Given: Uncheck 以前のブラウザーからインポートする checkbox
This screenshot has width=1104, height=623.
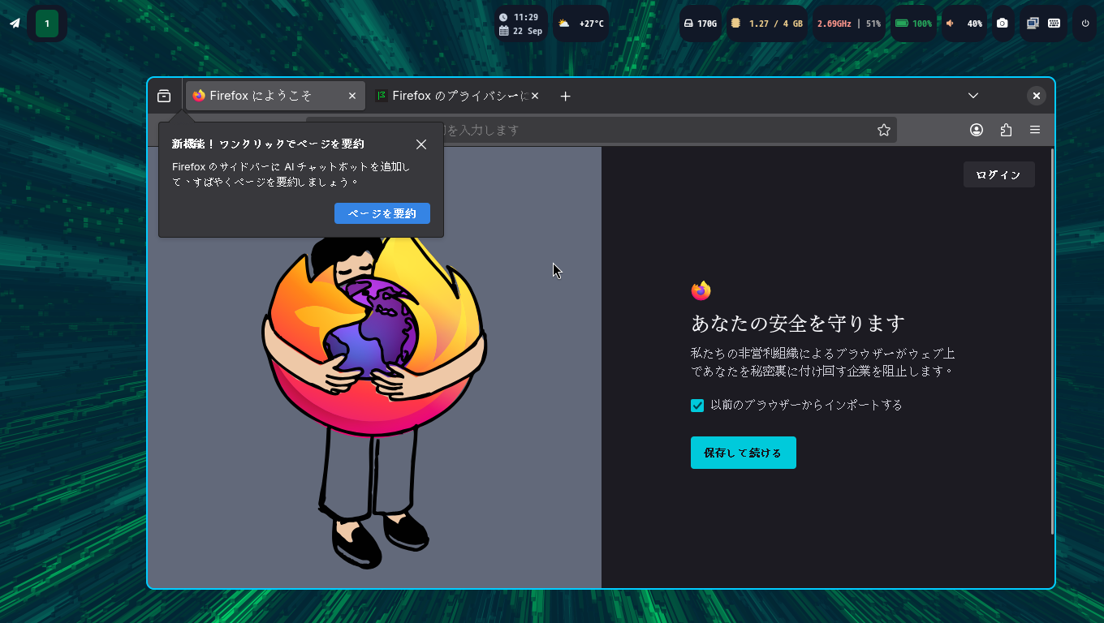Looking at the screenshot, I should [697, 405].
